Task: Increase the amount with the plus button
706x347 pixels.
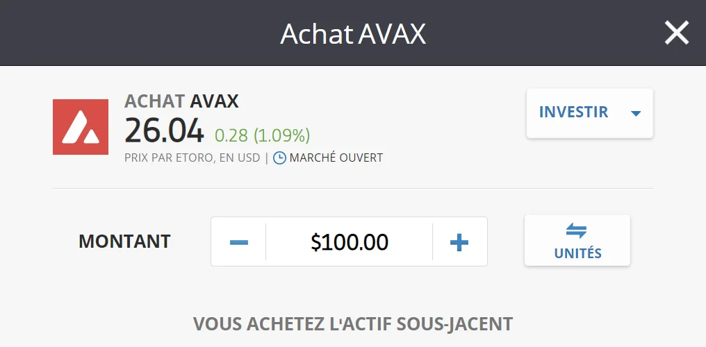Action: click(x=459, y=242)
